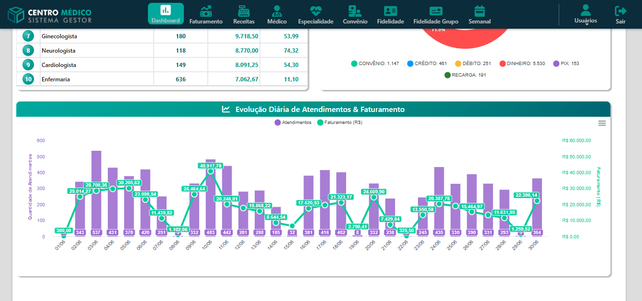Open the chart hamburger export menu

tap(602, 123)
